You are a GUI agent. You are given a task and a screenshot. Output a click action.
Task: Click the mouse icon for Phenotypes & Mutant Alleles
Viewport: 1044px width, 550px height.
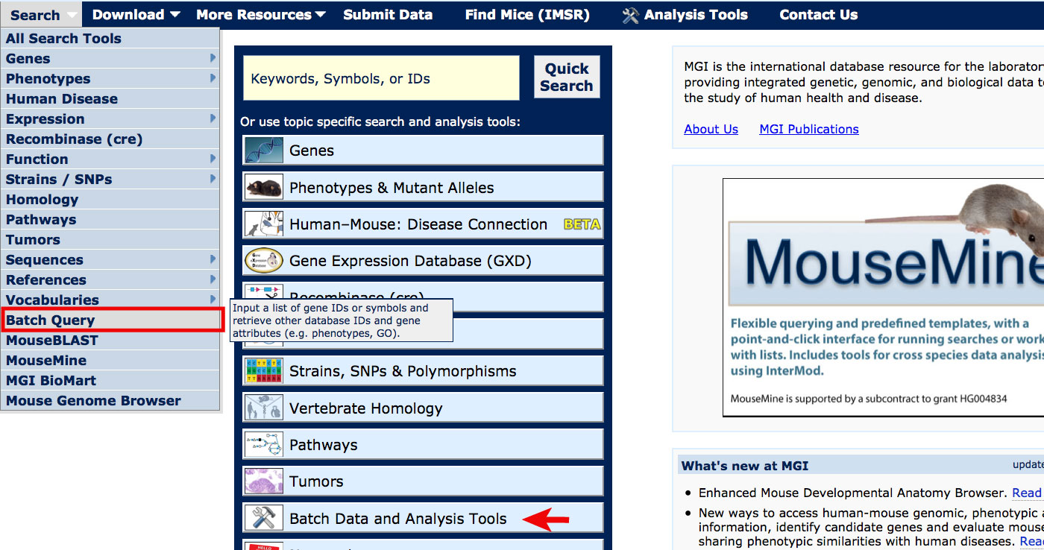(x=264, y=187)
